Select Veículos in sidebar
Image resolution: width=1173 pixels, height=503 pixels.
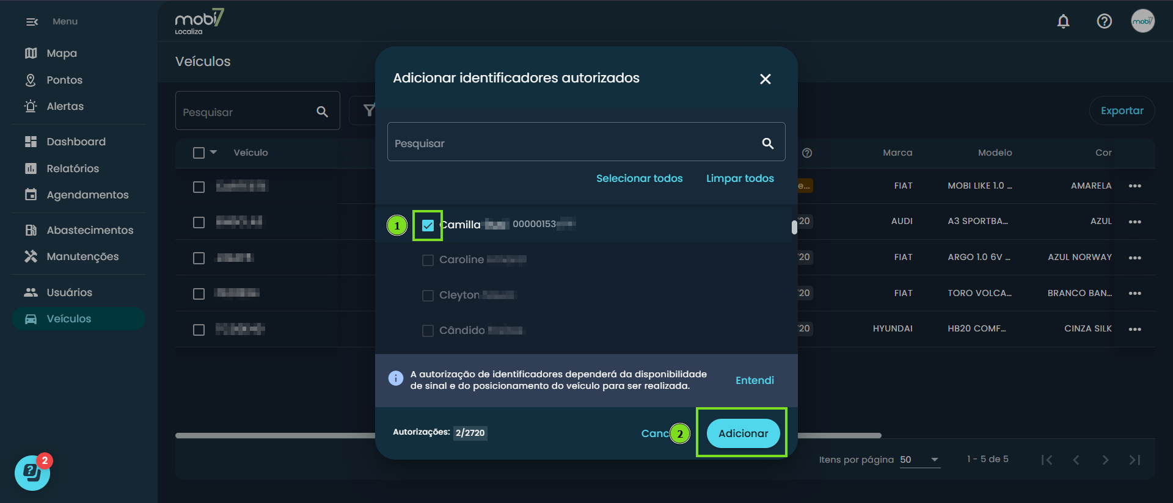pyautogui.click(x=78, y=319)
